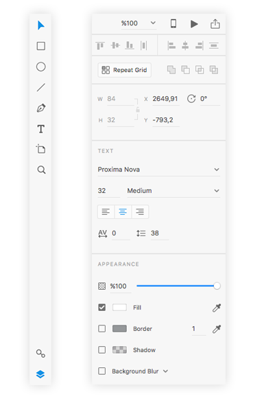Select the Pen tool

click(41, 108)
